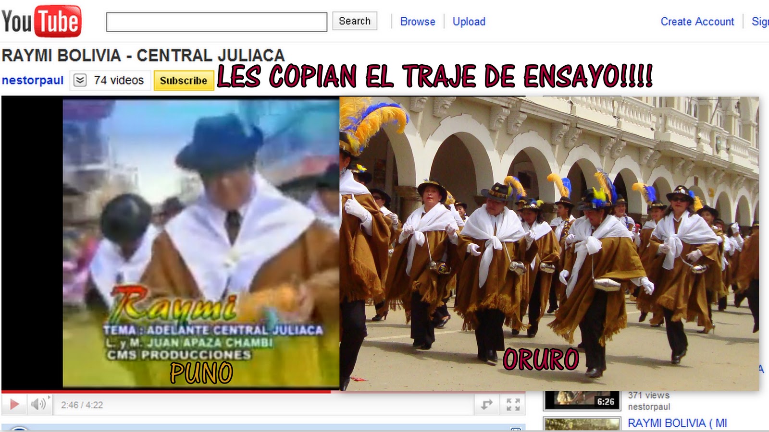
Task: Click the play button to resume the video
Action: pyautogui.click(x=14, y=405)
